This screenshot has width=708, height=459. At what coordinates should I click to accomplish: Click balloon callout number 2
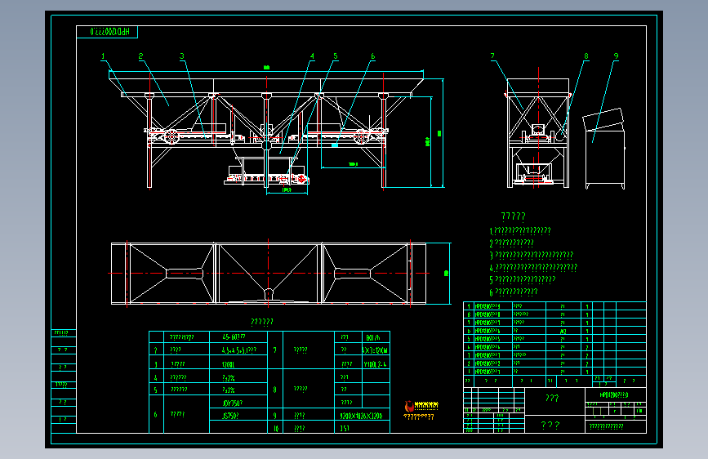[141, 56]
